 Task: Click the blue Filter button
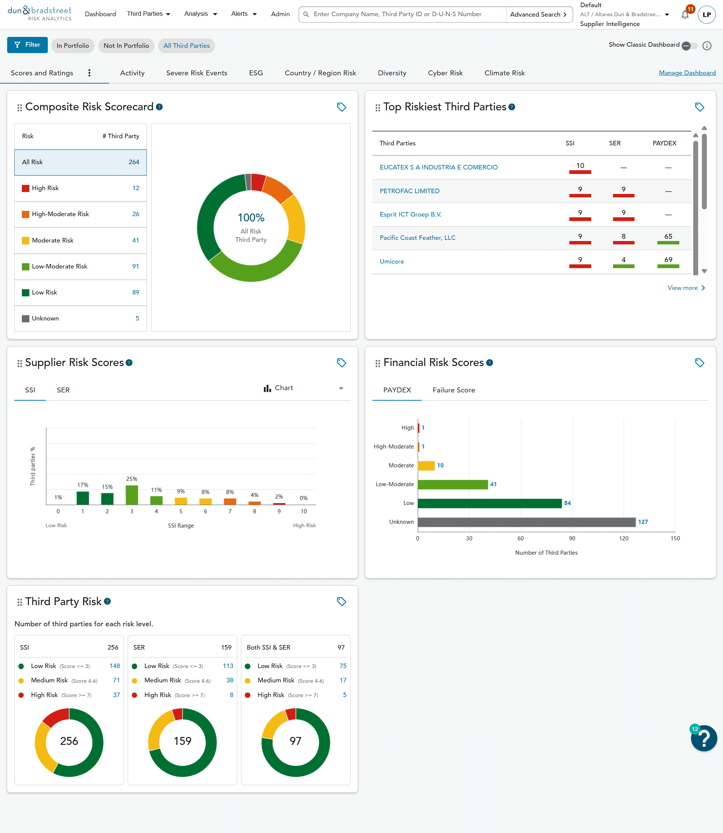tap(27, 45)
